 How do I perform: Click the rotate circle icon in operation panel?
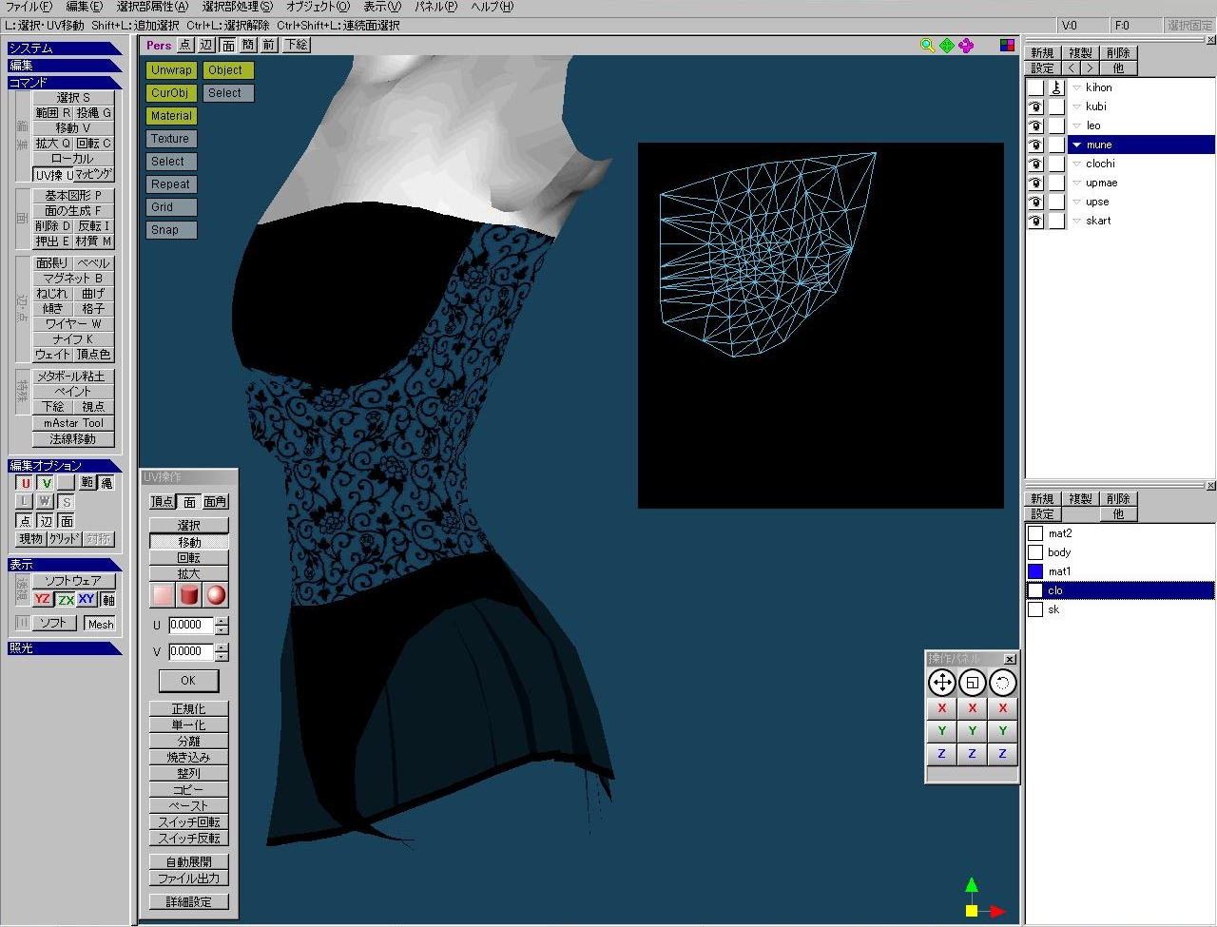(1002, 683)
